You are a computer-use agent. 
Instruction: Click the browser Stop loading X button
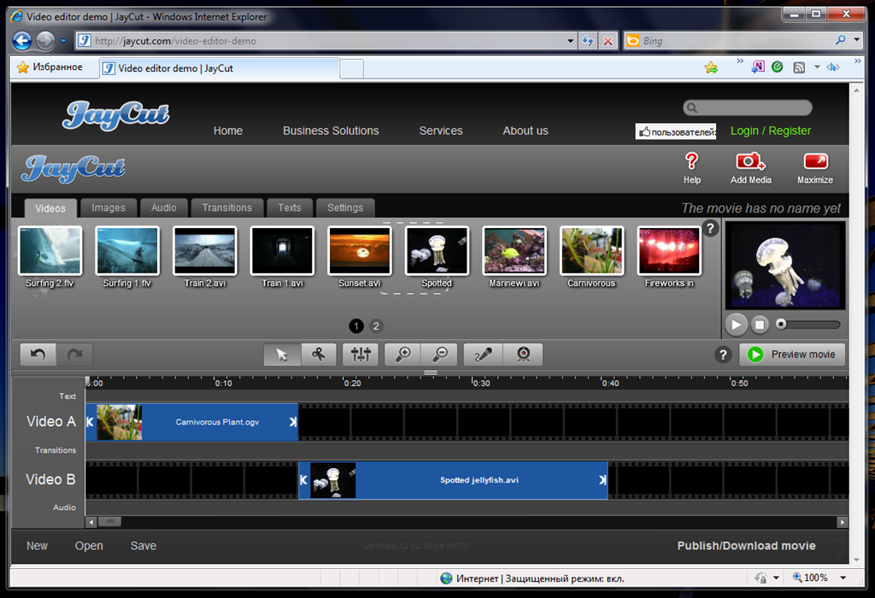tap(608, 41)
